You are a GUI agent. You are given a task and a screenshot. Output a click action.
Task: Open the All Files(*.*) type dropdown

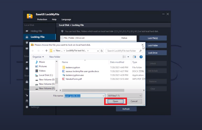coord(125,96)
